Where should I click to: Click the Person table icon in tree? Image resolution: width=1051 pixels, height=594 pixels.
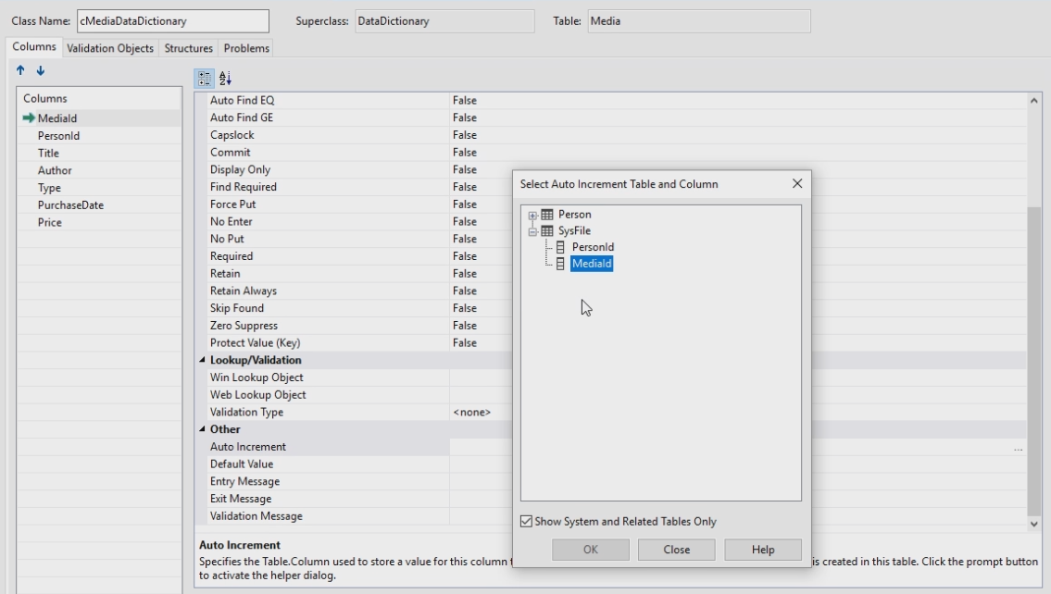(547, 215)
